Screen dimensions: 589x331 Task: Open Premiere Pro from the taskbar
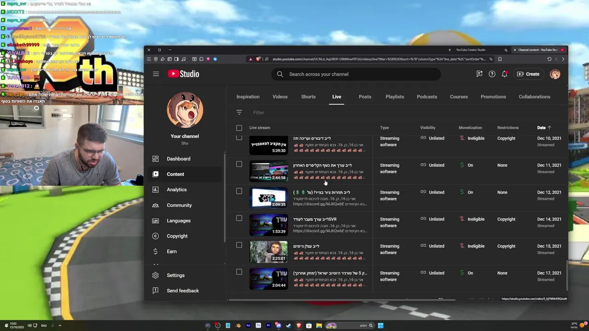268,325
